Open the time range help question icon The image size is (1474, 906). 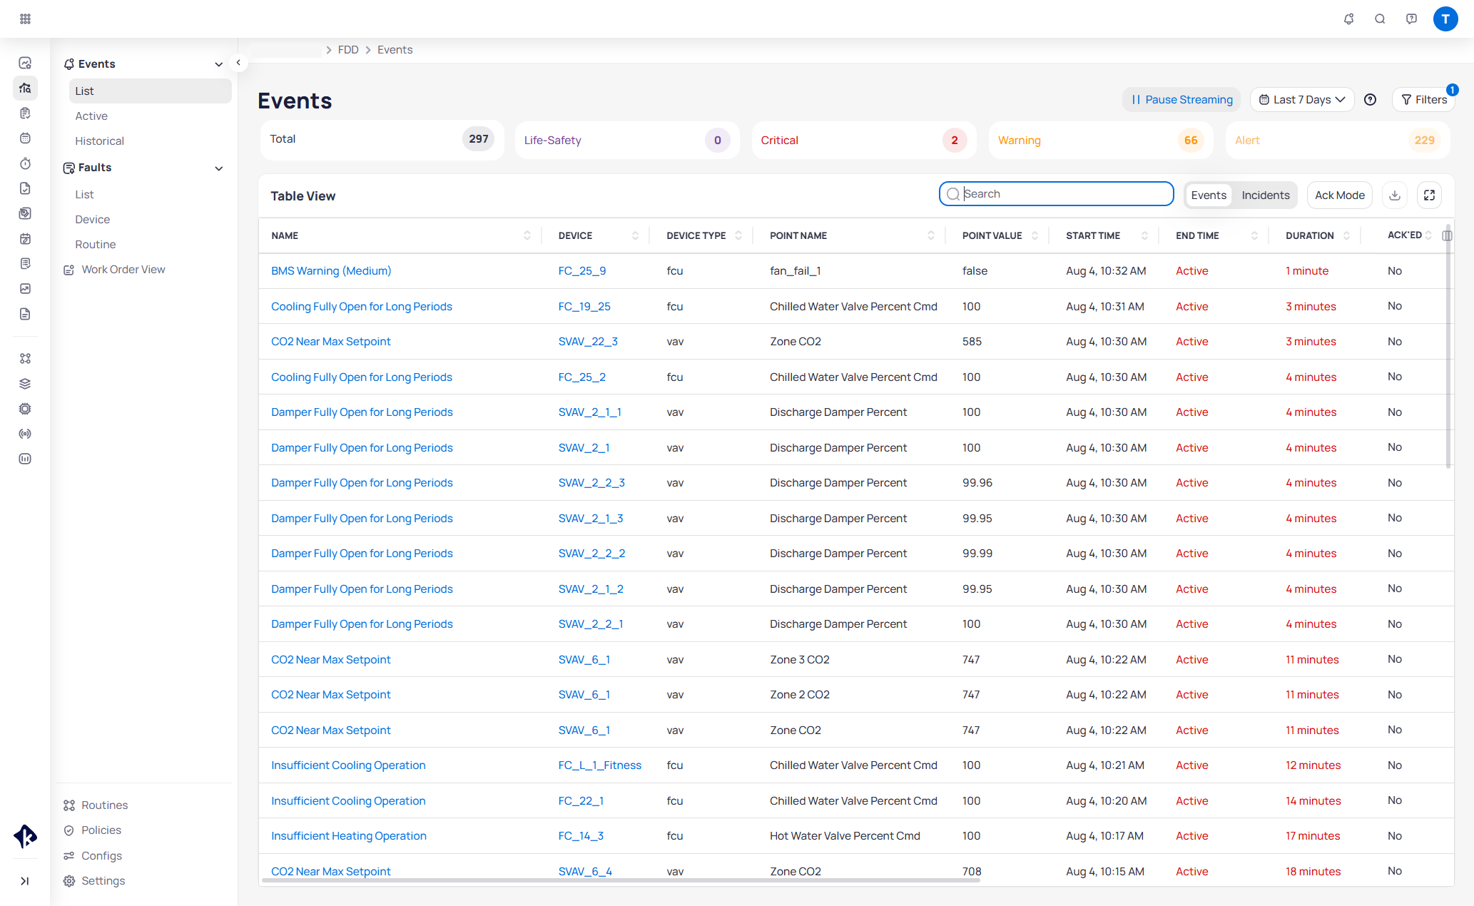coord(1370,100)
